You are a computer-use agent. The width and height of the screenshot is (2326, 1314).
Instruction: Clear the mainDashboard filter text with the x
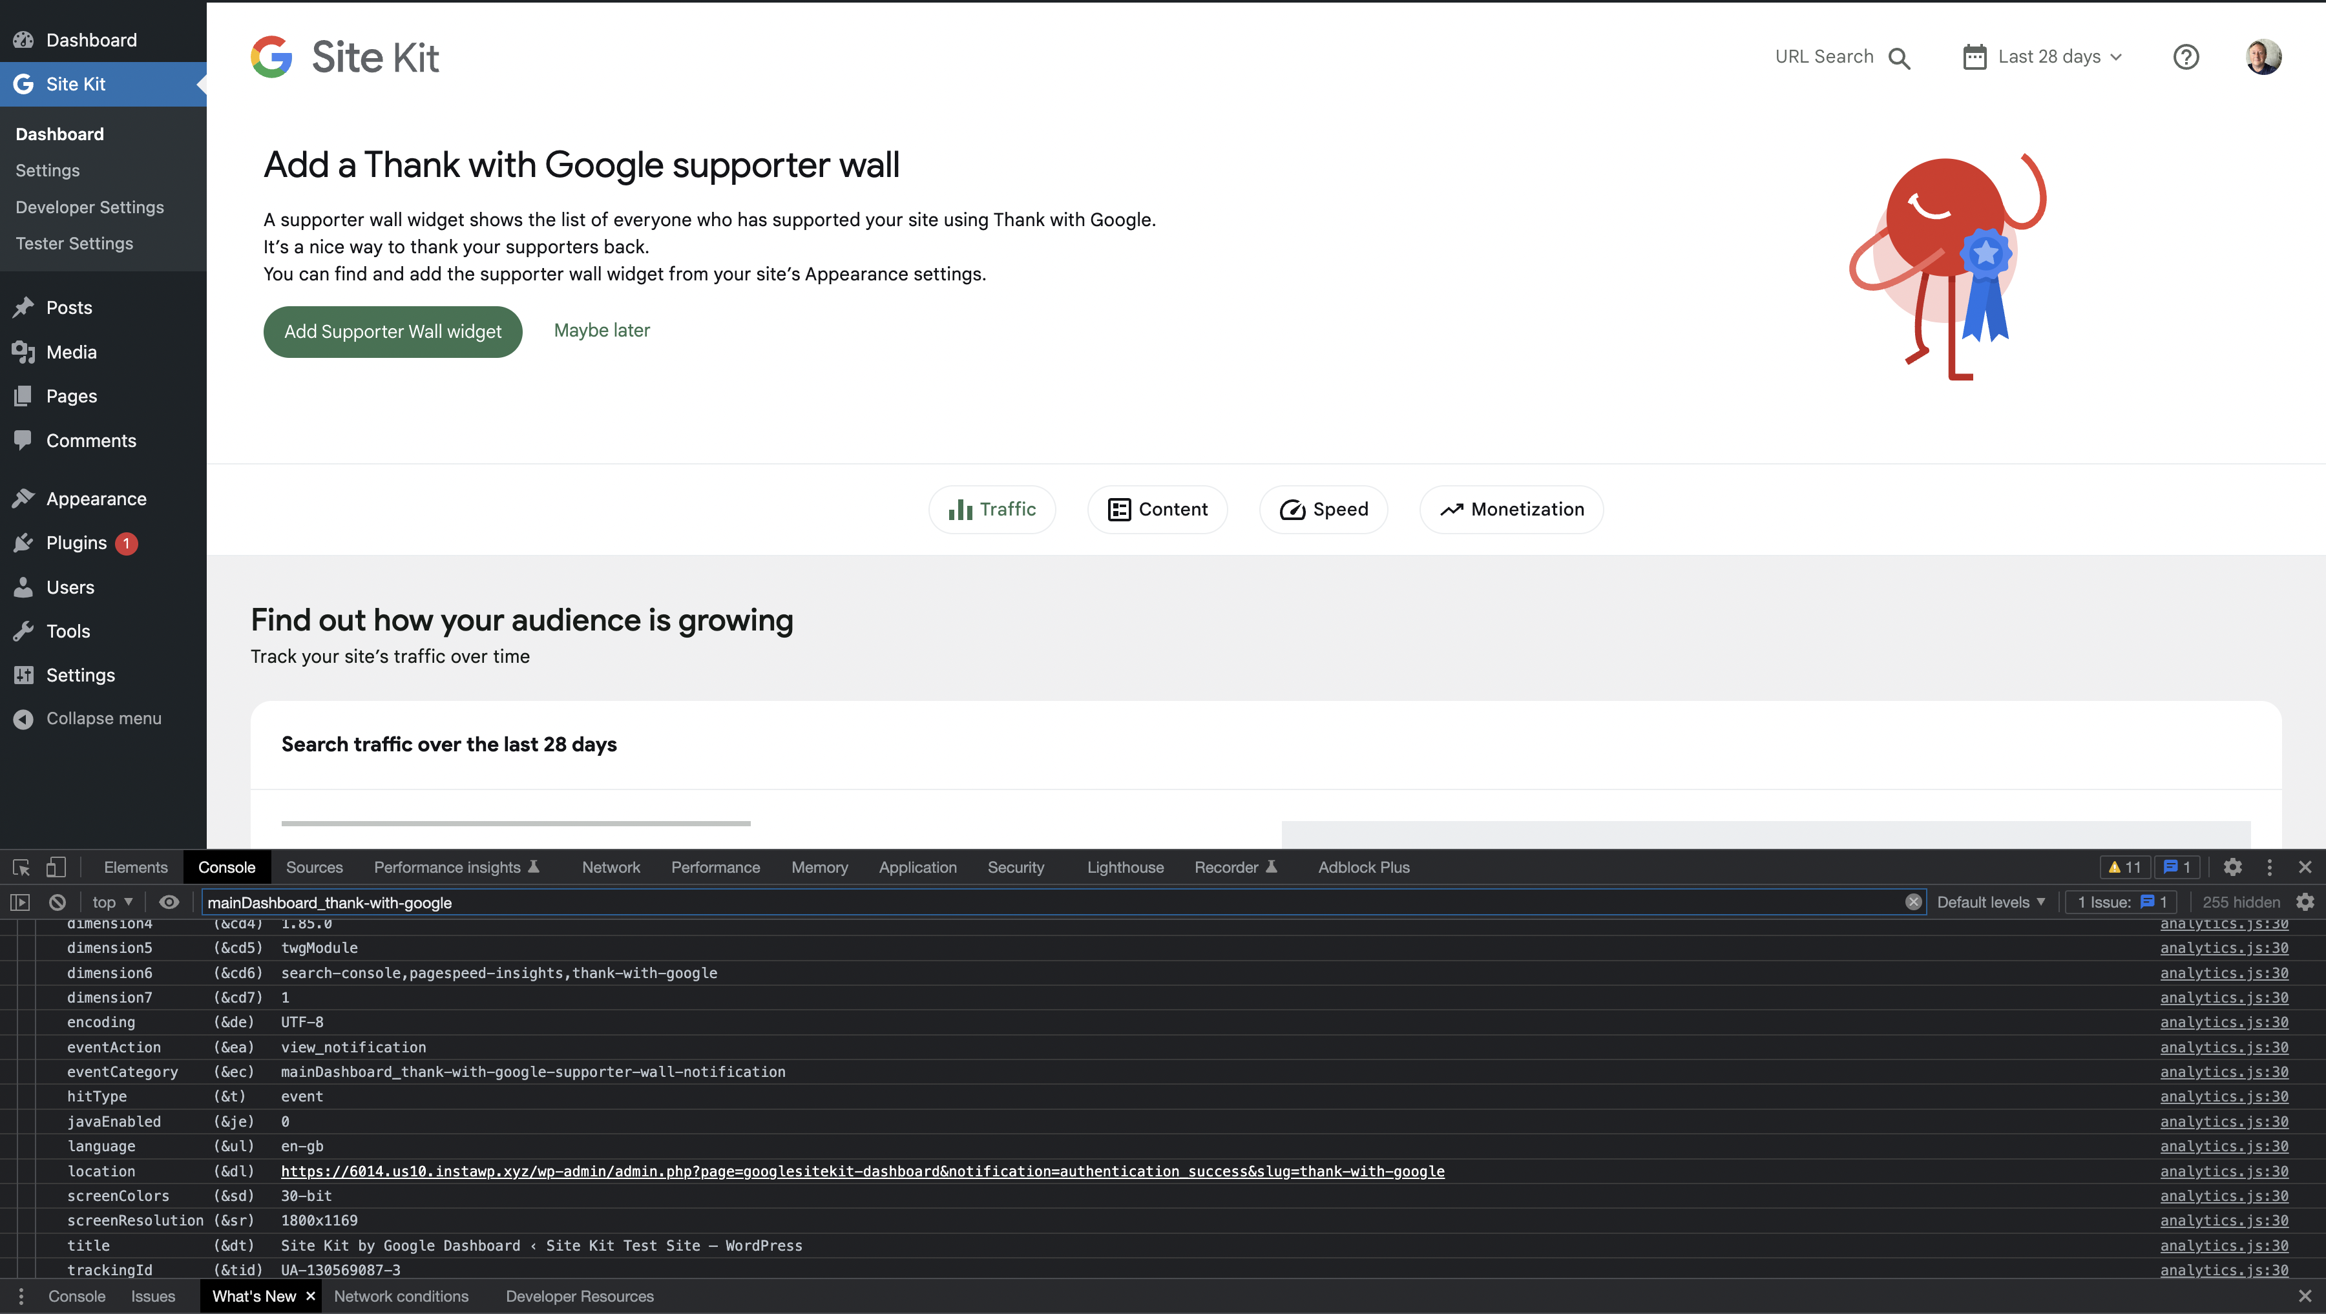tap(1913, 901)
